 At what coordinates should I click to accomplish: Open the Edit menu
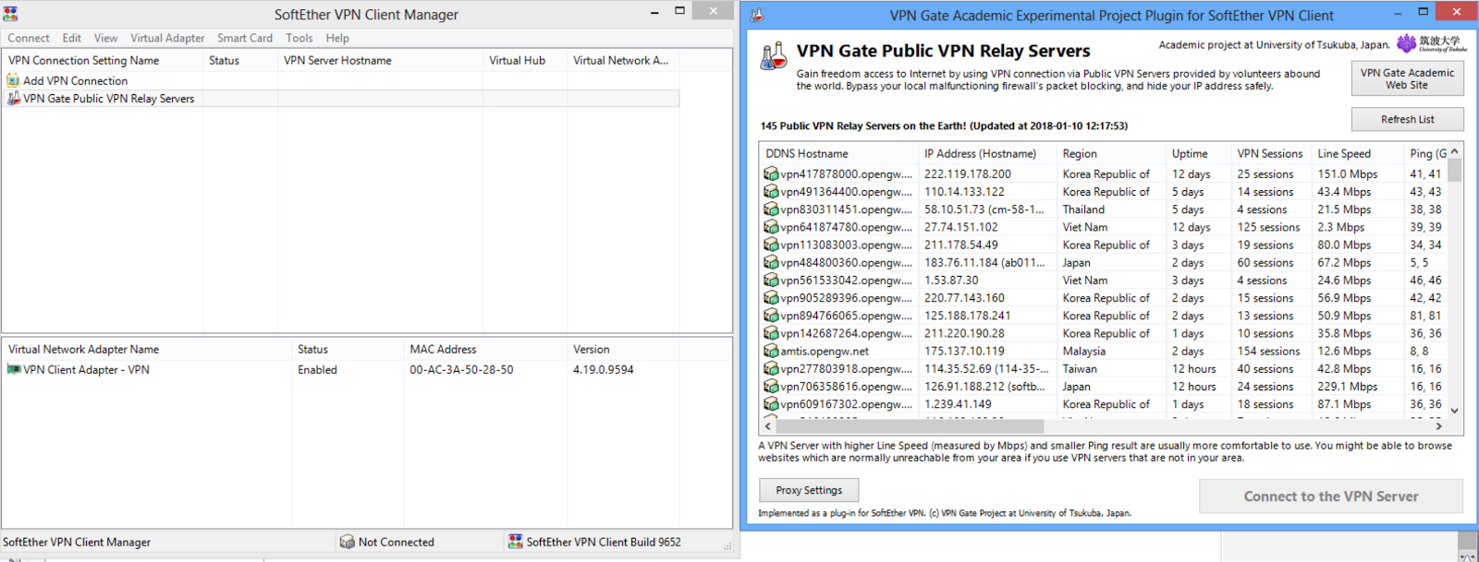point(72,38)
